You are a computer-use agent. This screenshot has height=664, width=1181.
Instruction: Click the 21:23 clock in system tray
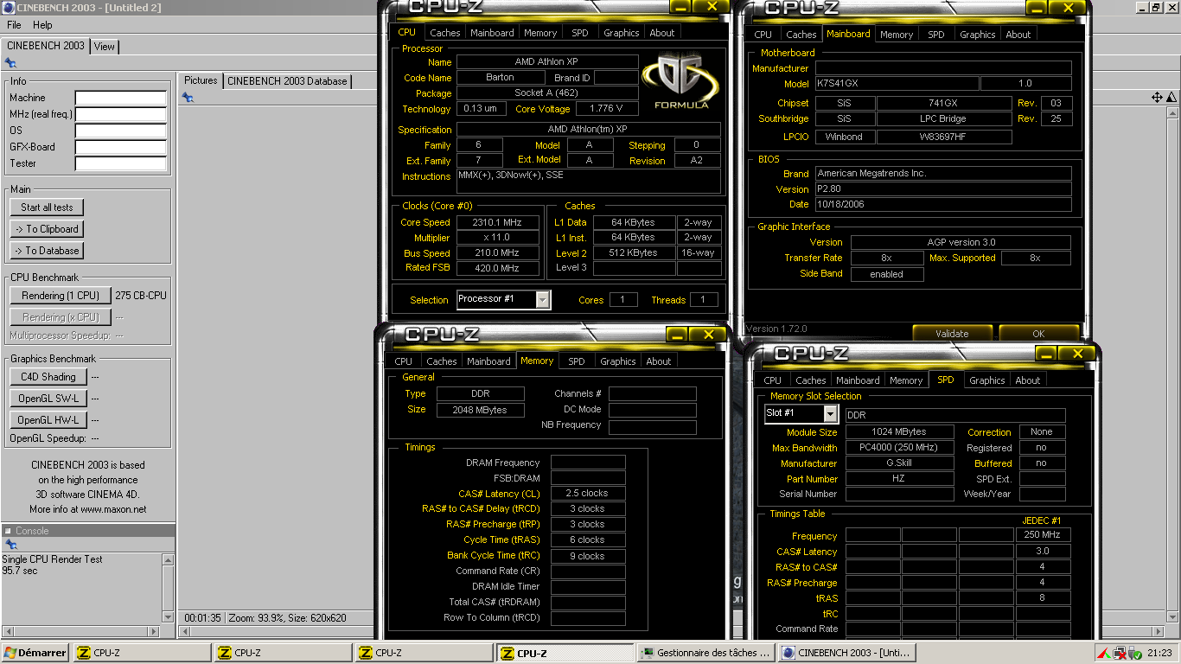1160,653
